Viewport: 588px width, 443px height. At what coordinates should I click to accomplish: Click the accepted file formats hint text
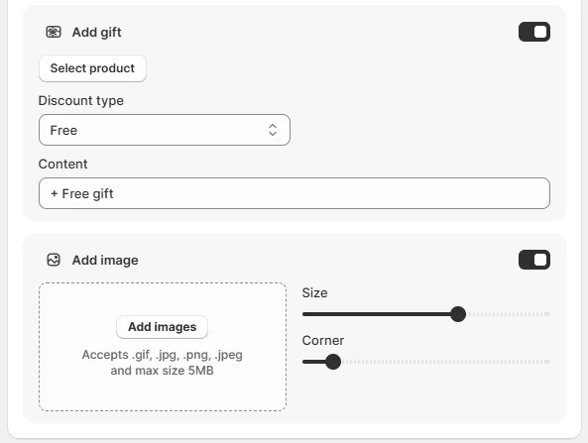click(162, 363)
